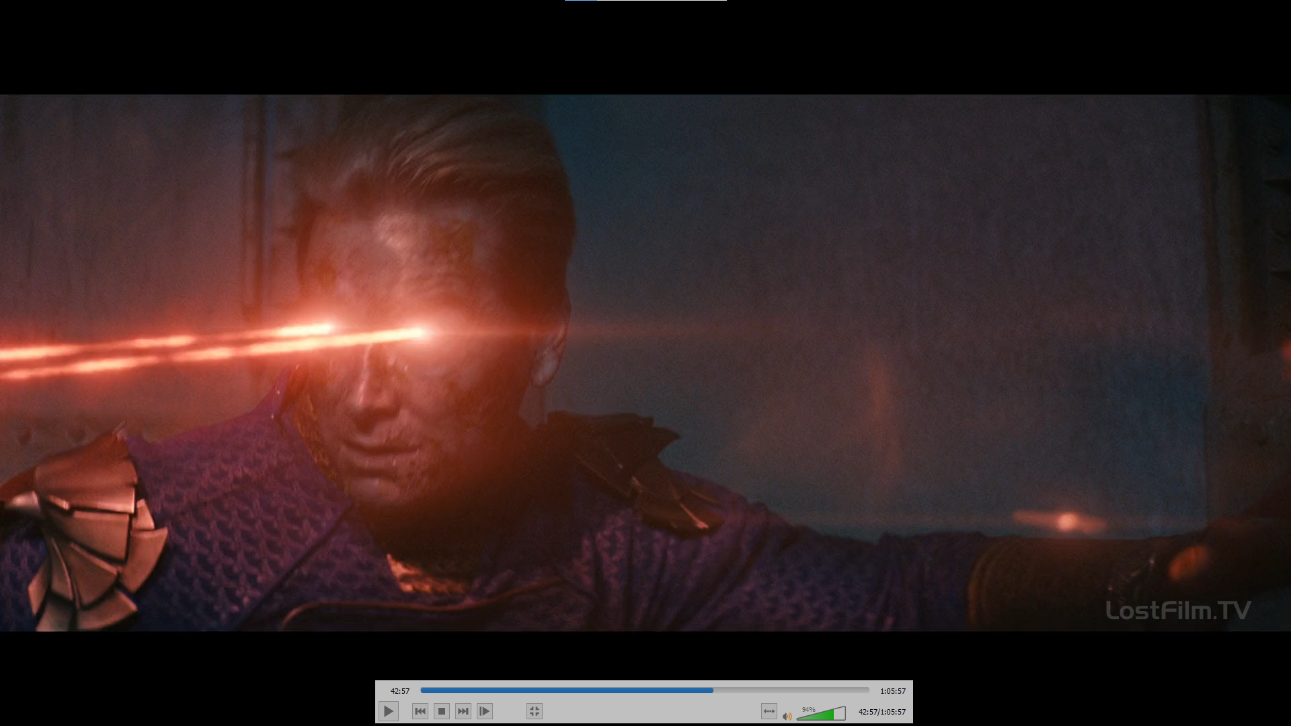Jump to the previous media item
This screenshot has width=1291, height=726.
(420, 711)
